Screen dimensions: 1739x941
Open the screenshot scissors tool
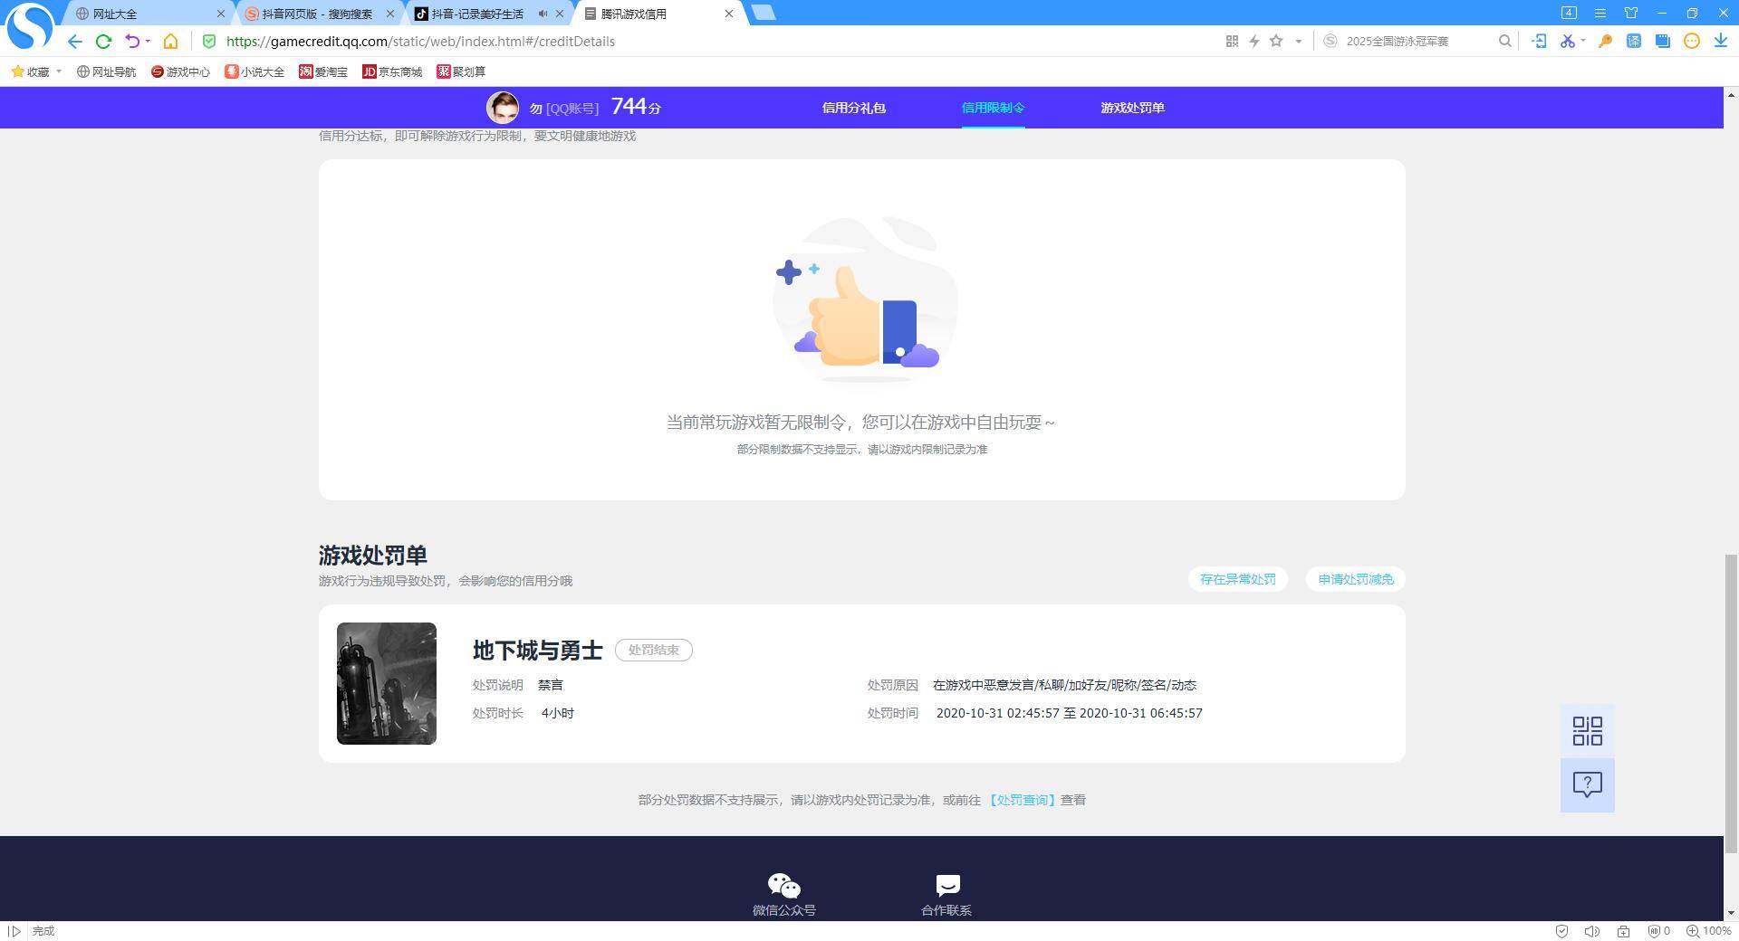pyautogui.click(x=1567, y=42)
